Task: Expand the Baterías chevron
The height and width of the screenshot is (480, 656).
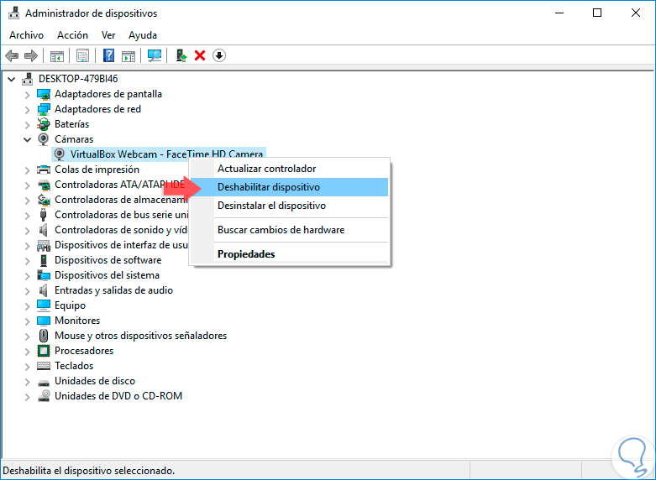Action: click(x=27, y=125)
